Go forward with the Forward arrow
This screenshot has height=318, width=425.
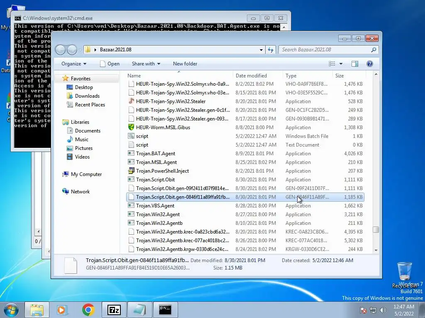pyautogui.click(x=72, y=50)
